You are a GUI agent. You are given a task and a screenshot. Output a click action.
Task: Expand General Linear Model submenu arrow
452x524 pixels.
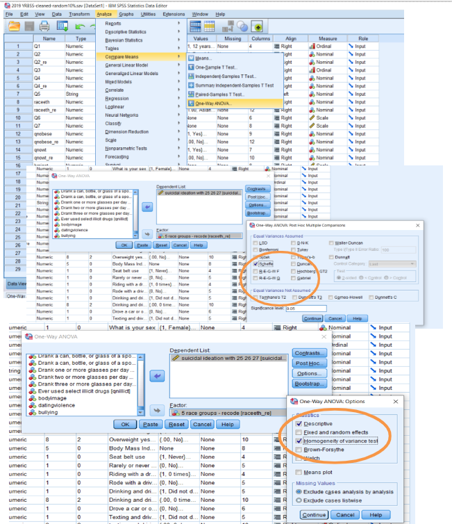point(179,65)
